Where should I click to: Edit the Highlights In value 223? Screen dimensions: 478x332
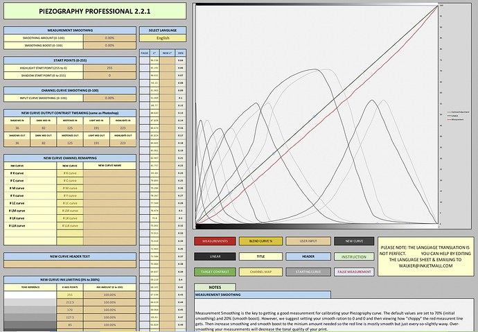[x=123, y=128]
